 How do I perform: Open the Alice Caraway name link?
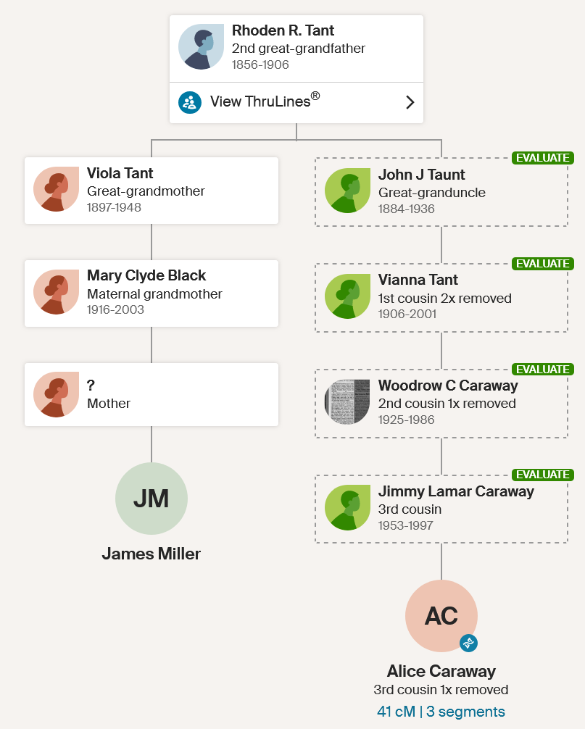441,671
